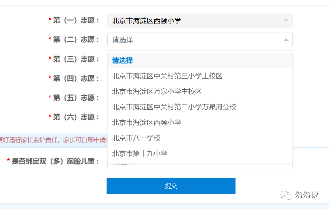Viewport: 329px width, 209px height.
Task: Click the 第（五）志愿 label
Action: click(76, 98)
